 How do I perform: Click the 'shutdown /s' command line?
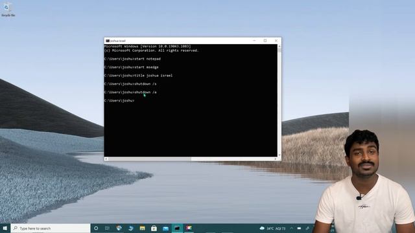click(130, 84)
